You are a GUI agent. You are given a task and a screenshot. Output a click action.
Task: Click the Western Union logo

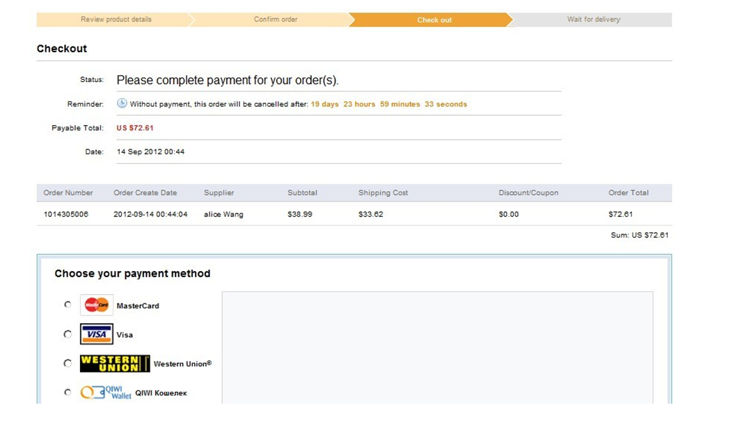(115, 363)
